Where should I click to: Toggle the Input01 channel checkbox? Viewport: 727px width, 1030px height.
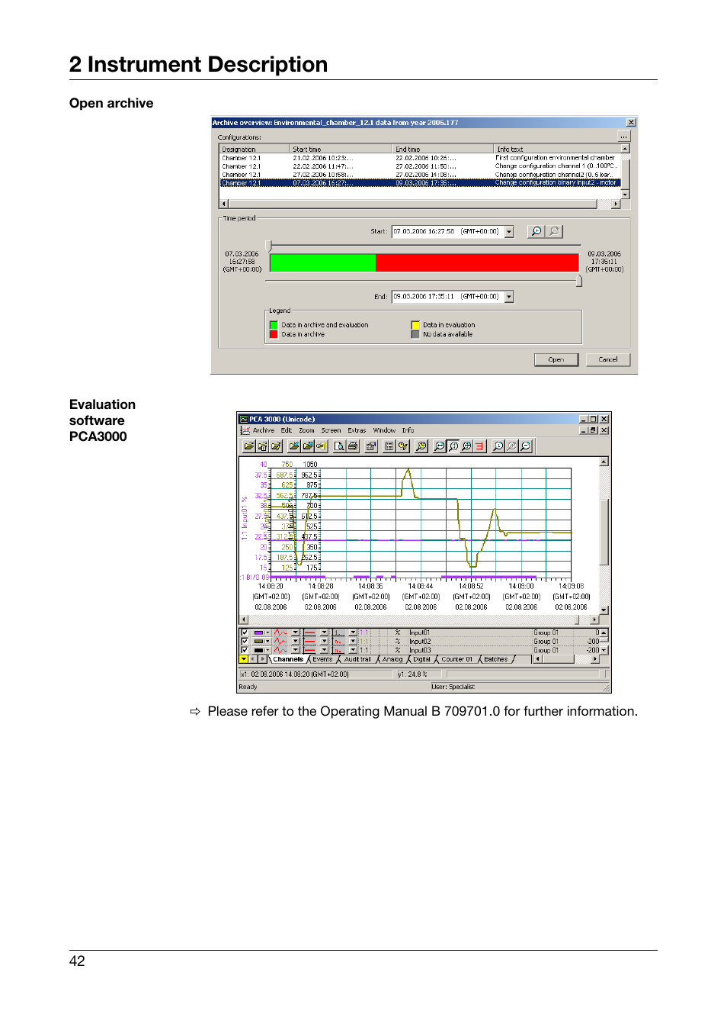coord(245,632)
